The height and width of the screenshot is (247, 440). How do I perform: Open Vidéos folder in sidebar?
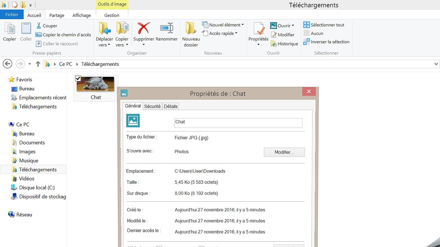[23, 178]
